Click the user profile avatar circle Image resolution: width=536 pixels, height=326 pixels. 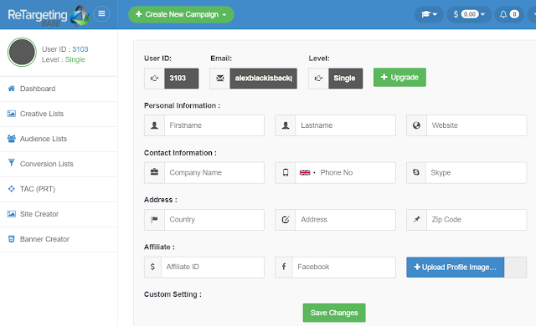[22, 52]
